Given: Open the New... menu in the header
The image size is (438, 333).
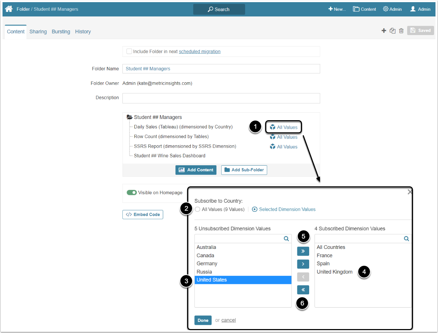Looking at the screenshot, I should 337,9.
